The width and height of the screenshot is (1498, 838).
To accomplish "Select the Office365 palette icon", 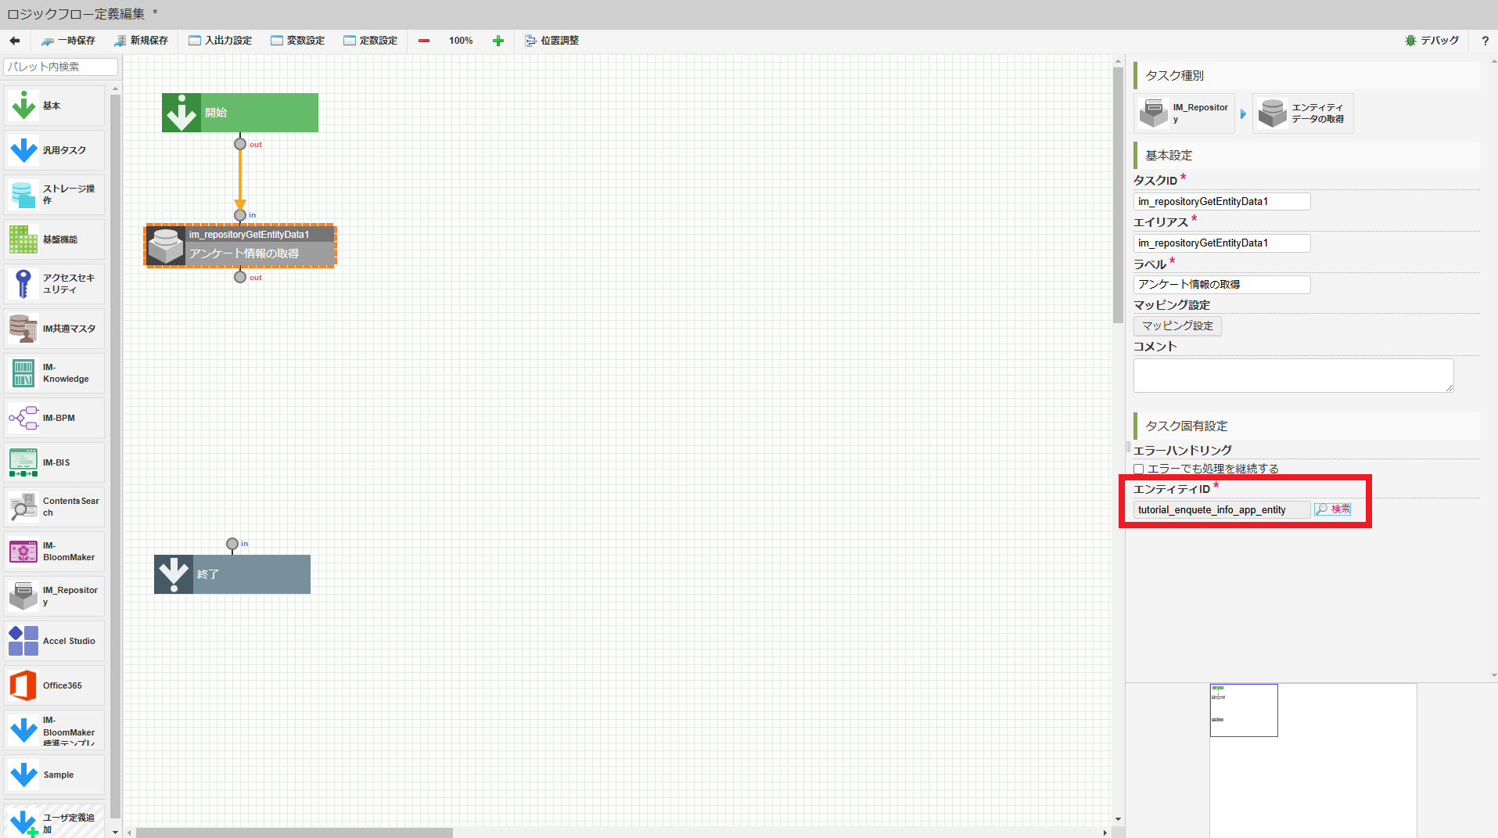I will 23,685.
